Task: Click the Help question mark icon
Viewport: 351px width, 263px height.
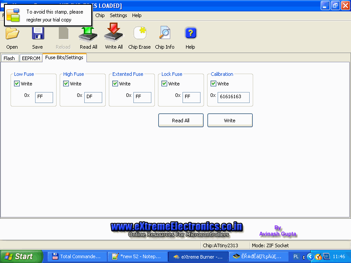Action: click(190, 34)
